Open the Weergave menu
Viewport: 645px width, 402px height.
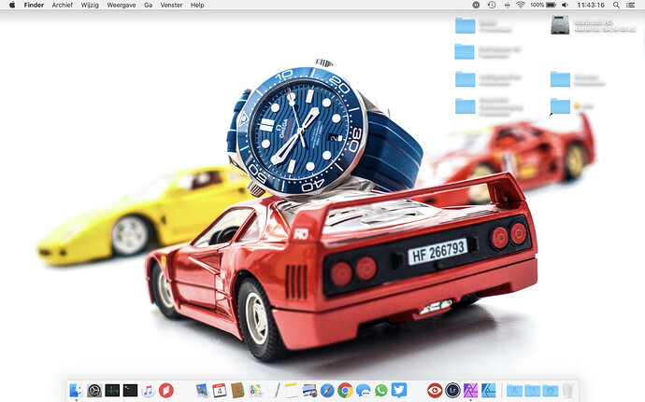click(122, 5)
